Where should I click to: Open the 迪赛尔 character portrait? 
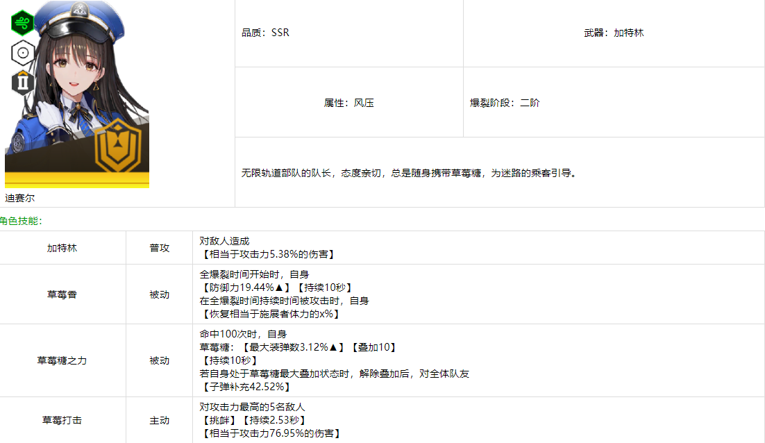[x=77, y=94]
